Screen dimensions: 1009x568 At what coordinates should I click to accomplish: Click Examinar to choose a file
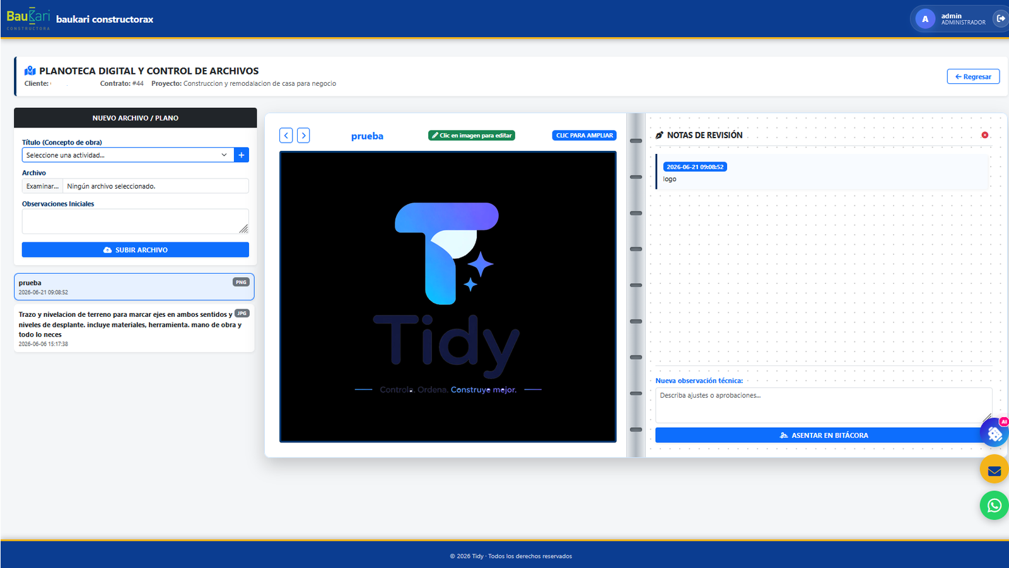pos(42,186)
